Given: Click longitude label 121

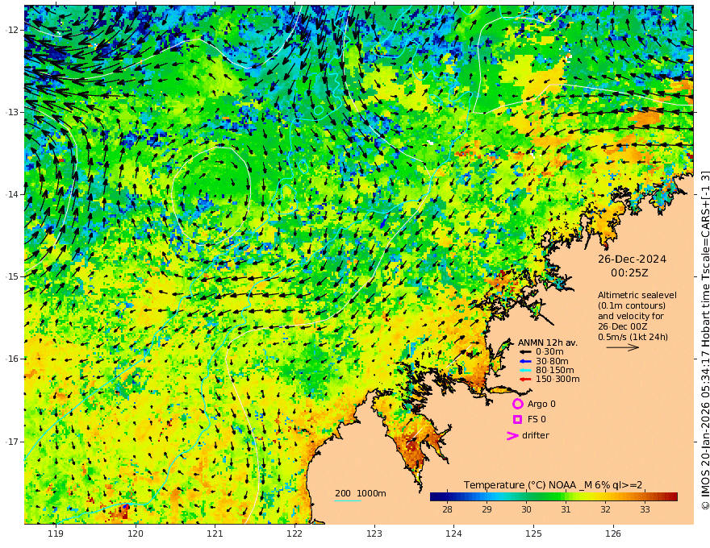Looking at the screenshot, I should (215, 534).
